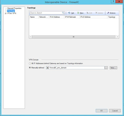124x116 pixels.
Task: Select the 'All IP Addresses behind Gateway' radio button
Action: (30, 63)
